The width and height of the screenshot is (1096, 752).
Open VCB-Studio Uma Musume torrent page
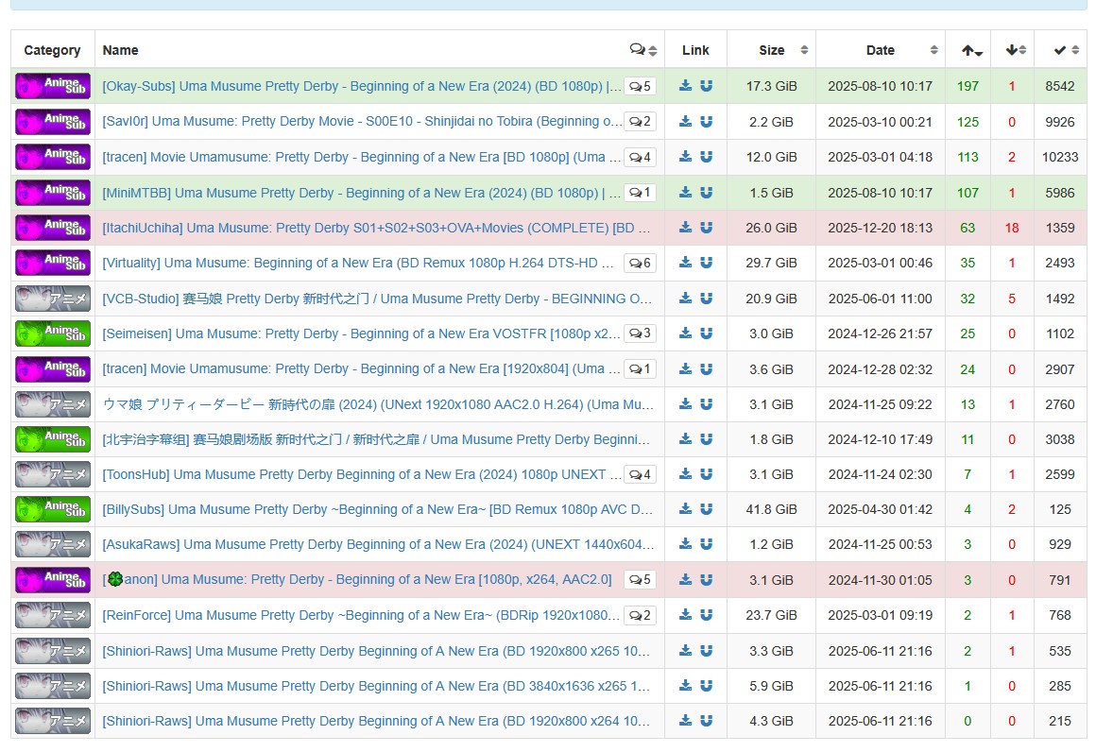[377, 299]
